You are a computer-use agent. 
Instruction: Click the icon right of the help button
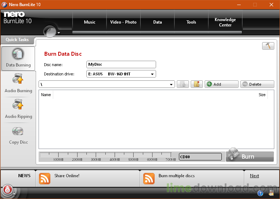[x=271, y=193]
